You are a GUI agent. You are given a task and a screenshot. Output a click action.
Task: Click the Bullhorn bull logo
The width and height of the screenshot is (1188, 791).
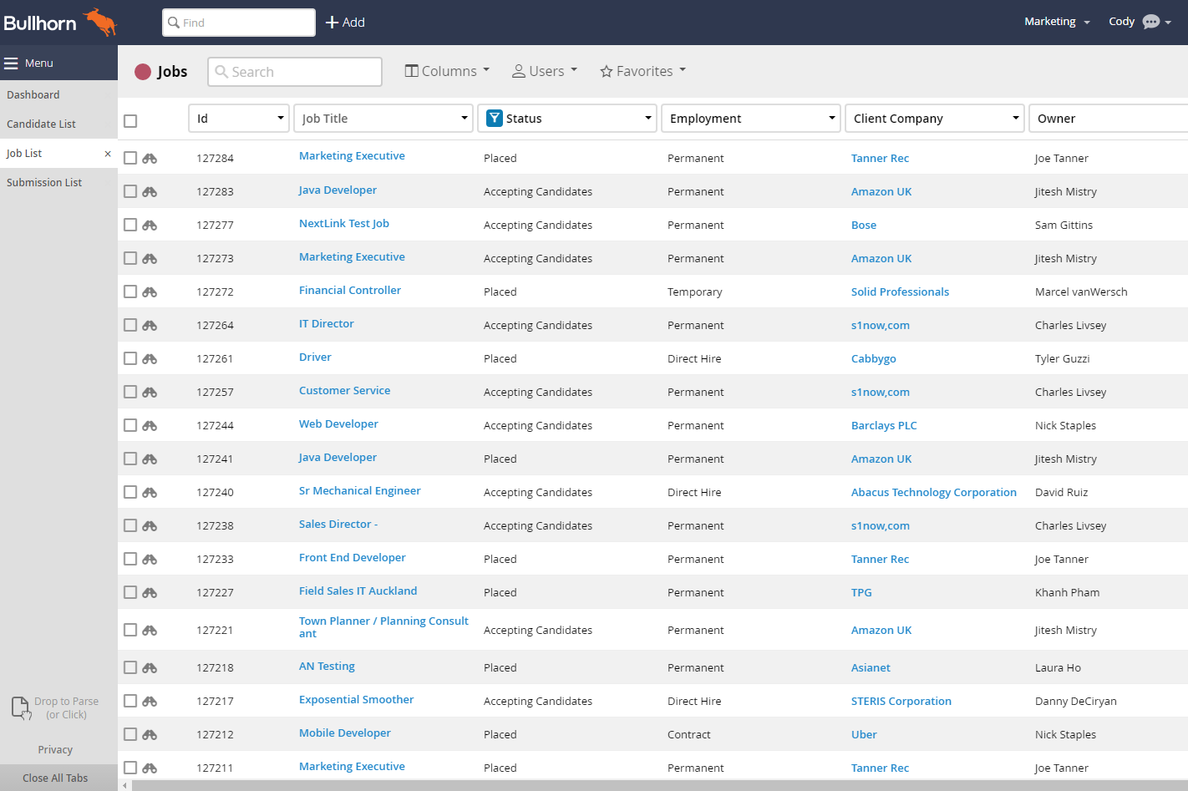(x=101, y=22)
